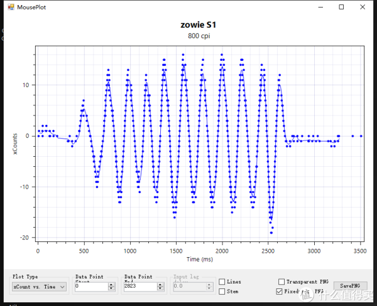Image resolution: width=377 pixels, height=306 pixels.
Task: Click the Data Point End field showing 2823
Action: pos(140,286)
